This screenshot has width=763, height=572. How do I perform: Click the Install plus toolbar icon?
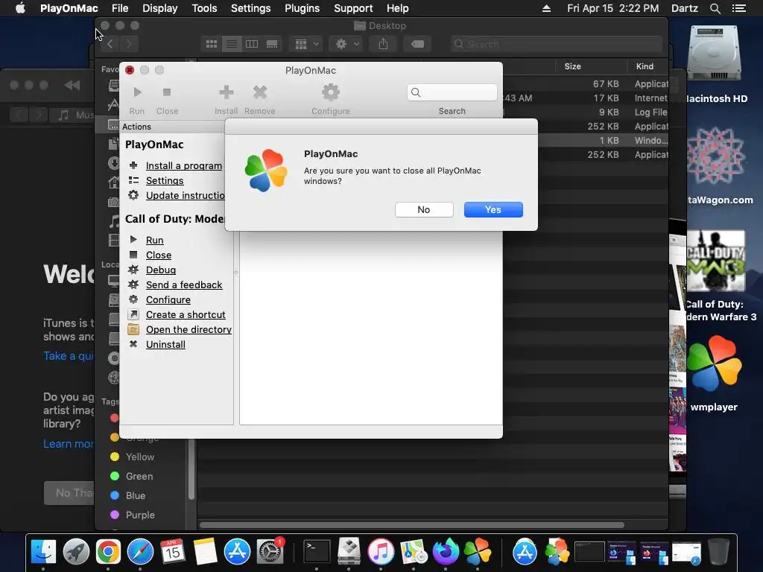[x=227, y=92]
